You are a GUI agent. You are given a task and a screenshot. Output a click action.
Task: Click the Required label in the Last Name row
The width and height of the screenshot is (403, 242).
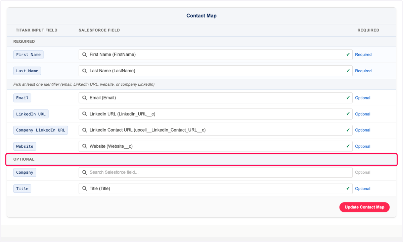pyautogui.click(x=363, y=71)
